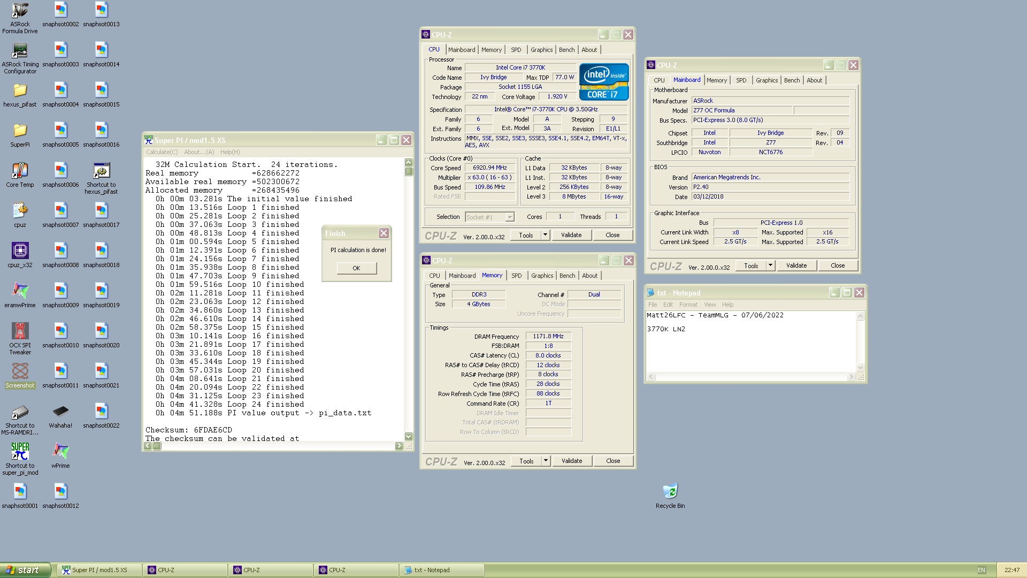Select the Screenshot desktop icon
1027x578 pixels.
pos(20,376)
